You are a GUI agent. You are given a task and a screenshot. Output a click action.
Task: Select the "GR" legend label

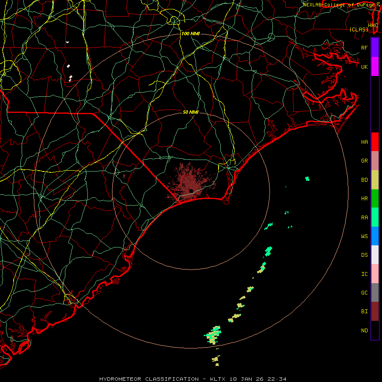pyautogui.click(x=364, y=161)
